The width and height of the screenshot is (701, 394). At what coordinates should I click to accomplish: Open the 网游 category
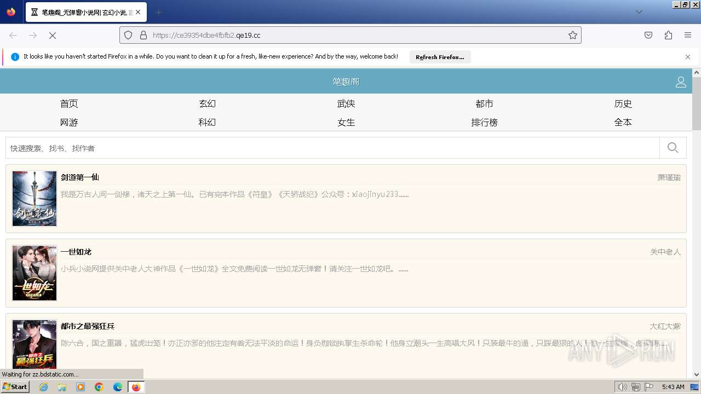point(69,122)
